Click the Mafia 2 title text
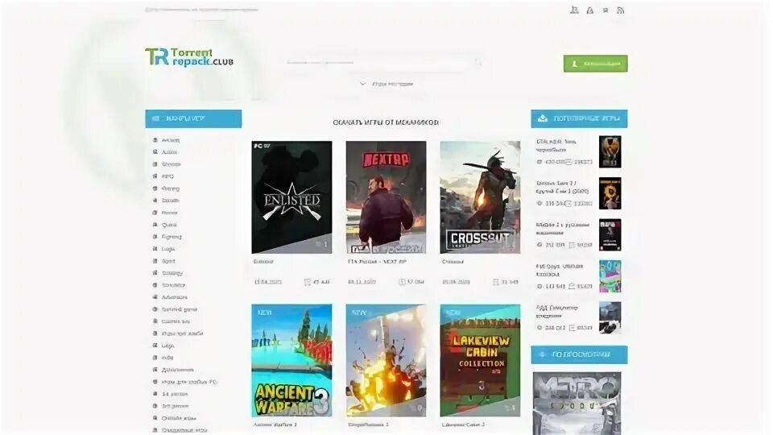Screen dimensions: 773x435 [x=563, y=228]
